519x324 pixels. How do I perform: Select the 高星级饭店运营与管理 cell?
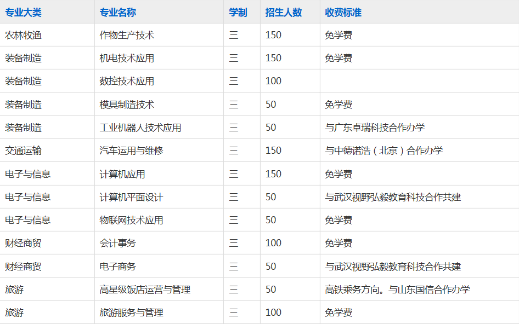pyautogui.click(x=159, y=290)
